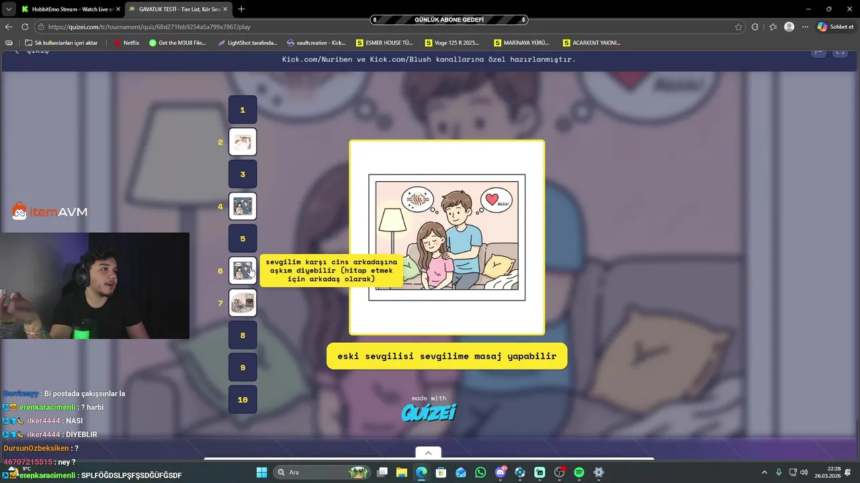Select rank slot 3
Viewport: 860px width, 483px height.
(x=243, y=174)
